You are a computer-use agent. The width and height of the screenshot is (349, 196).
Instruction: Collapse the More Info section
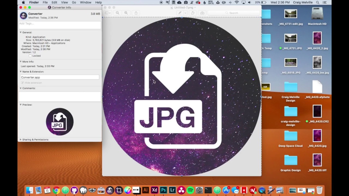coord(20,62)
